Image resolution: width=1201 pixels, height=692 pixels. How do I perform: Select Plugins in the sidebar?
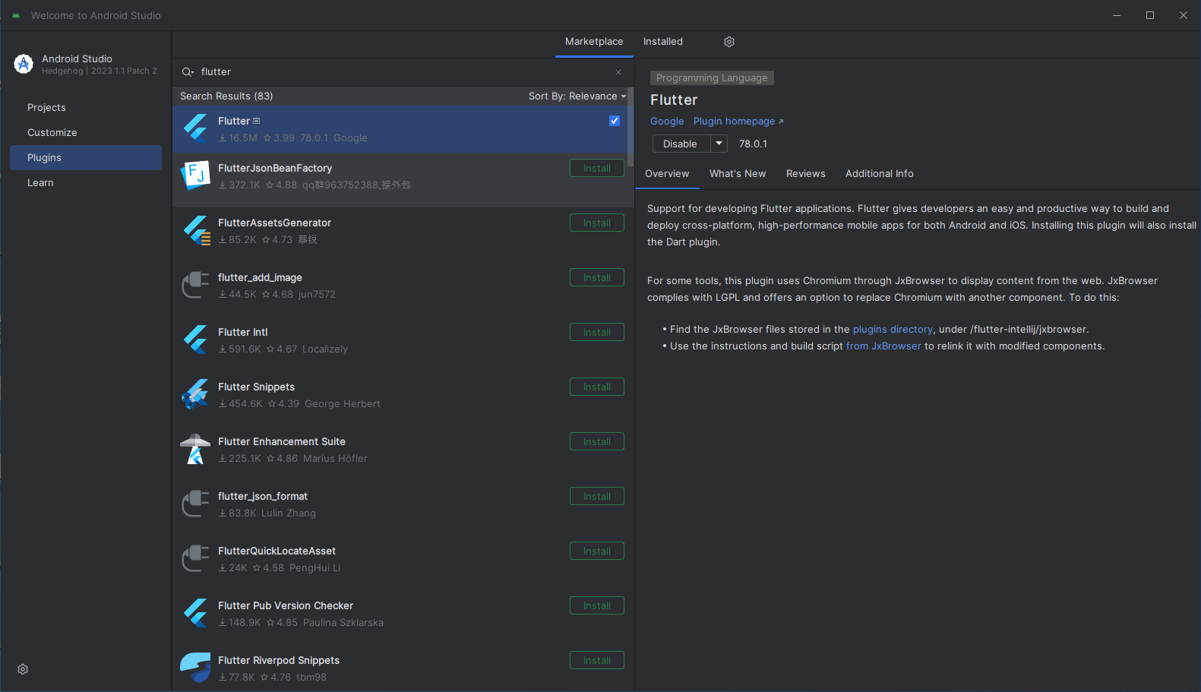[86, 158]
